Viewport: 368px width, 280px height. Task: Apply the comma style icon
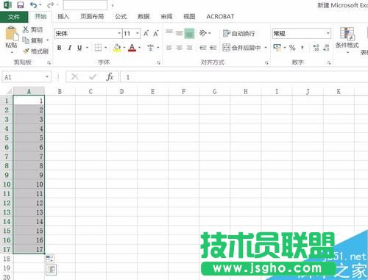302,48
